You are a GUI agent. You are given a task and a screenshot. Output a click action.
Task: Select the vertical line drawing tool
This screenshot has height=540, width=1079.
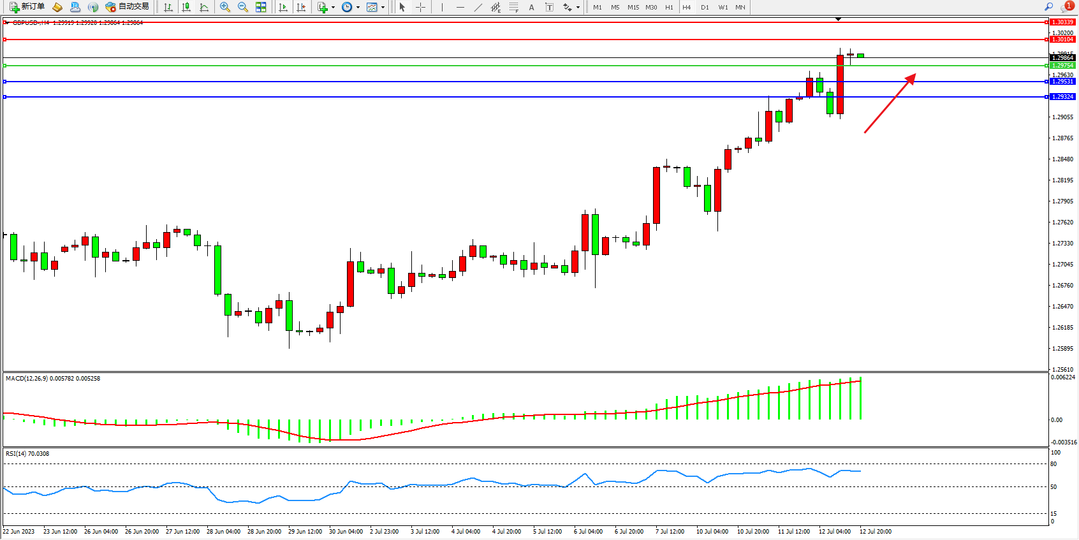tap(442, 7)
